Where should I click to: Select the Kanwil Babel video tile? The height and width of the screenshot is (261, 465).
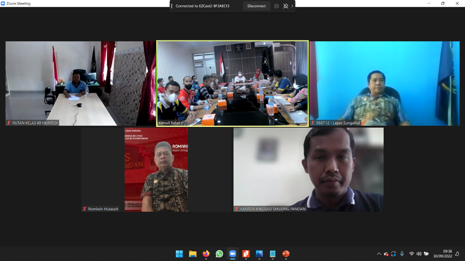click(x=232, y=83)
